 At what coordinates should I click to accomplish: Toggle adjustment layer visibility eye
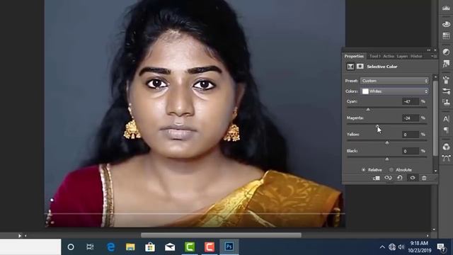point(413,178)
